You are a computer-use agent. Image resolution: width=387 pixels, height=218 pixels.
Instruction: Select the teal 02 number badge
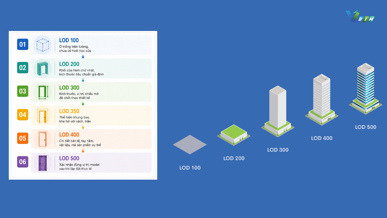click(x=22, y=68)
